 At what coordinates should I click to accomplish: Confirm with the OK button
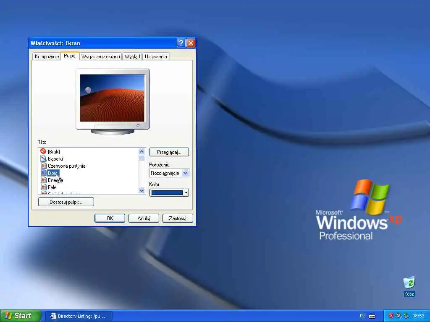pyautogui.click(x=110, y=218)
